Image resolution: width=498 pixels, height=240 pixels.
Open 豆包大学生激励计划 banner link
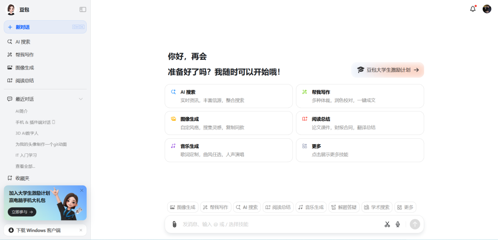387,70
